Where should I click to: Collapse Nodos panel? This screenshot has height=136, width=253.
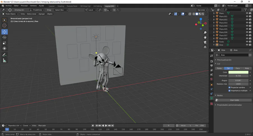coord(220,96)
